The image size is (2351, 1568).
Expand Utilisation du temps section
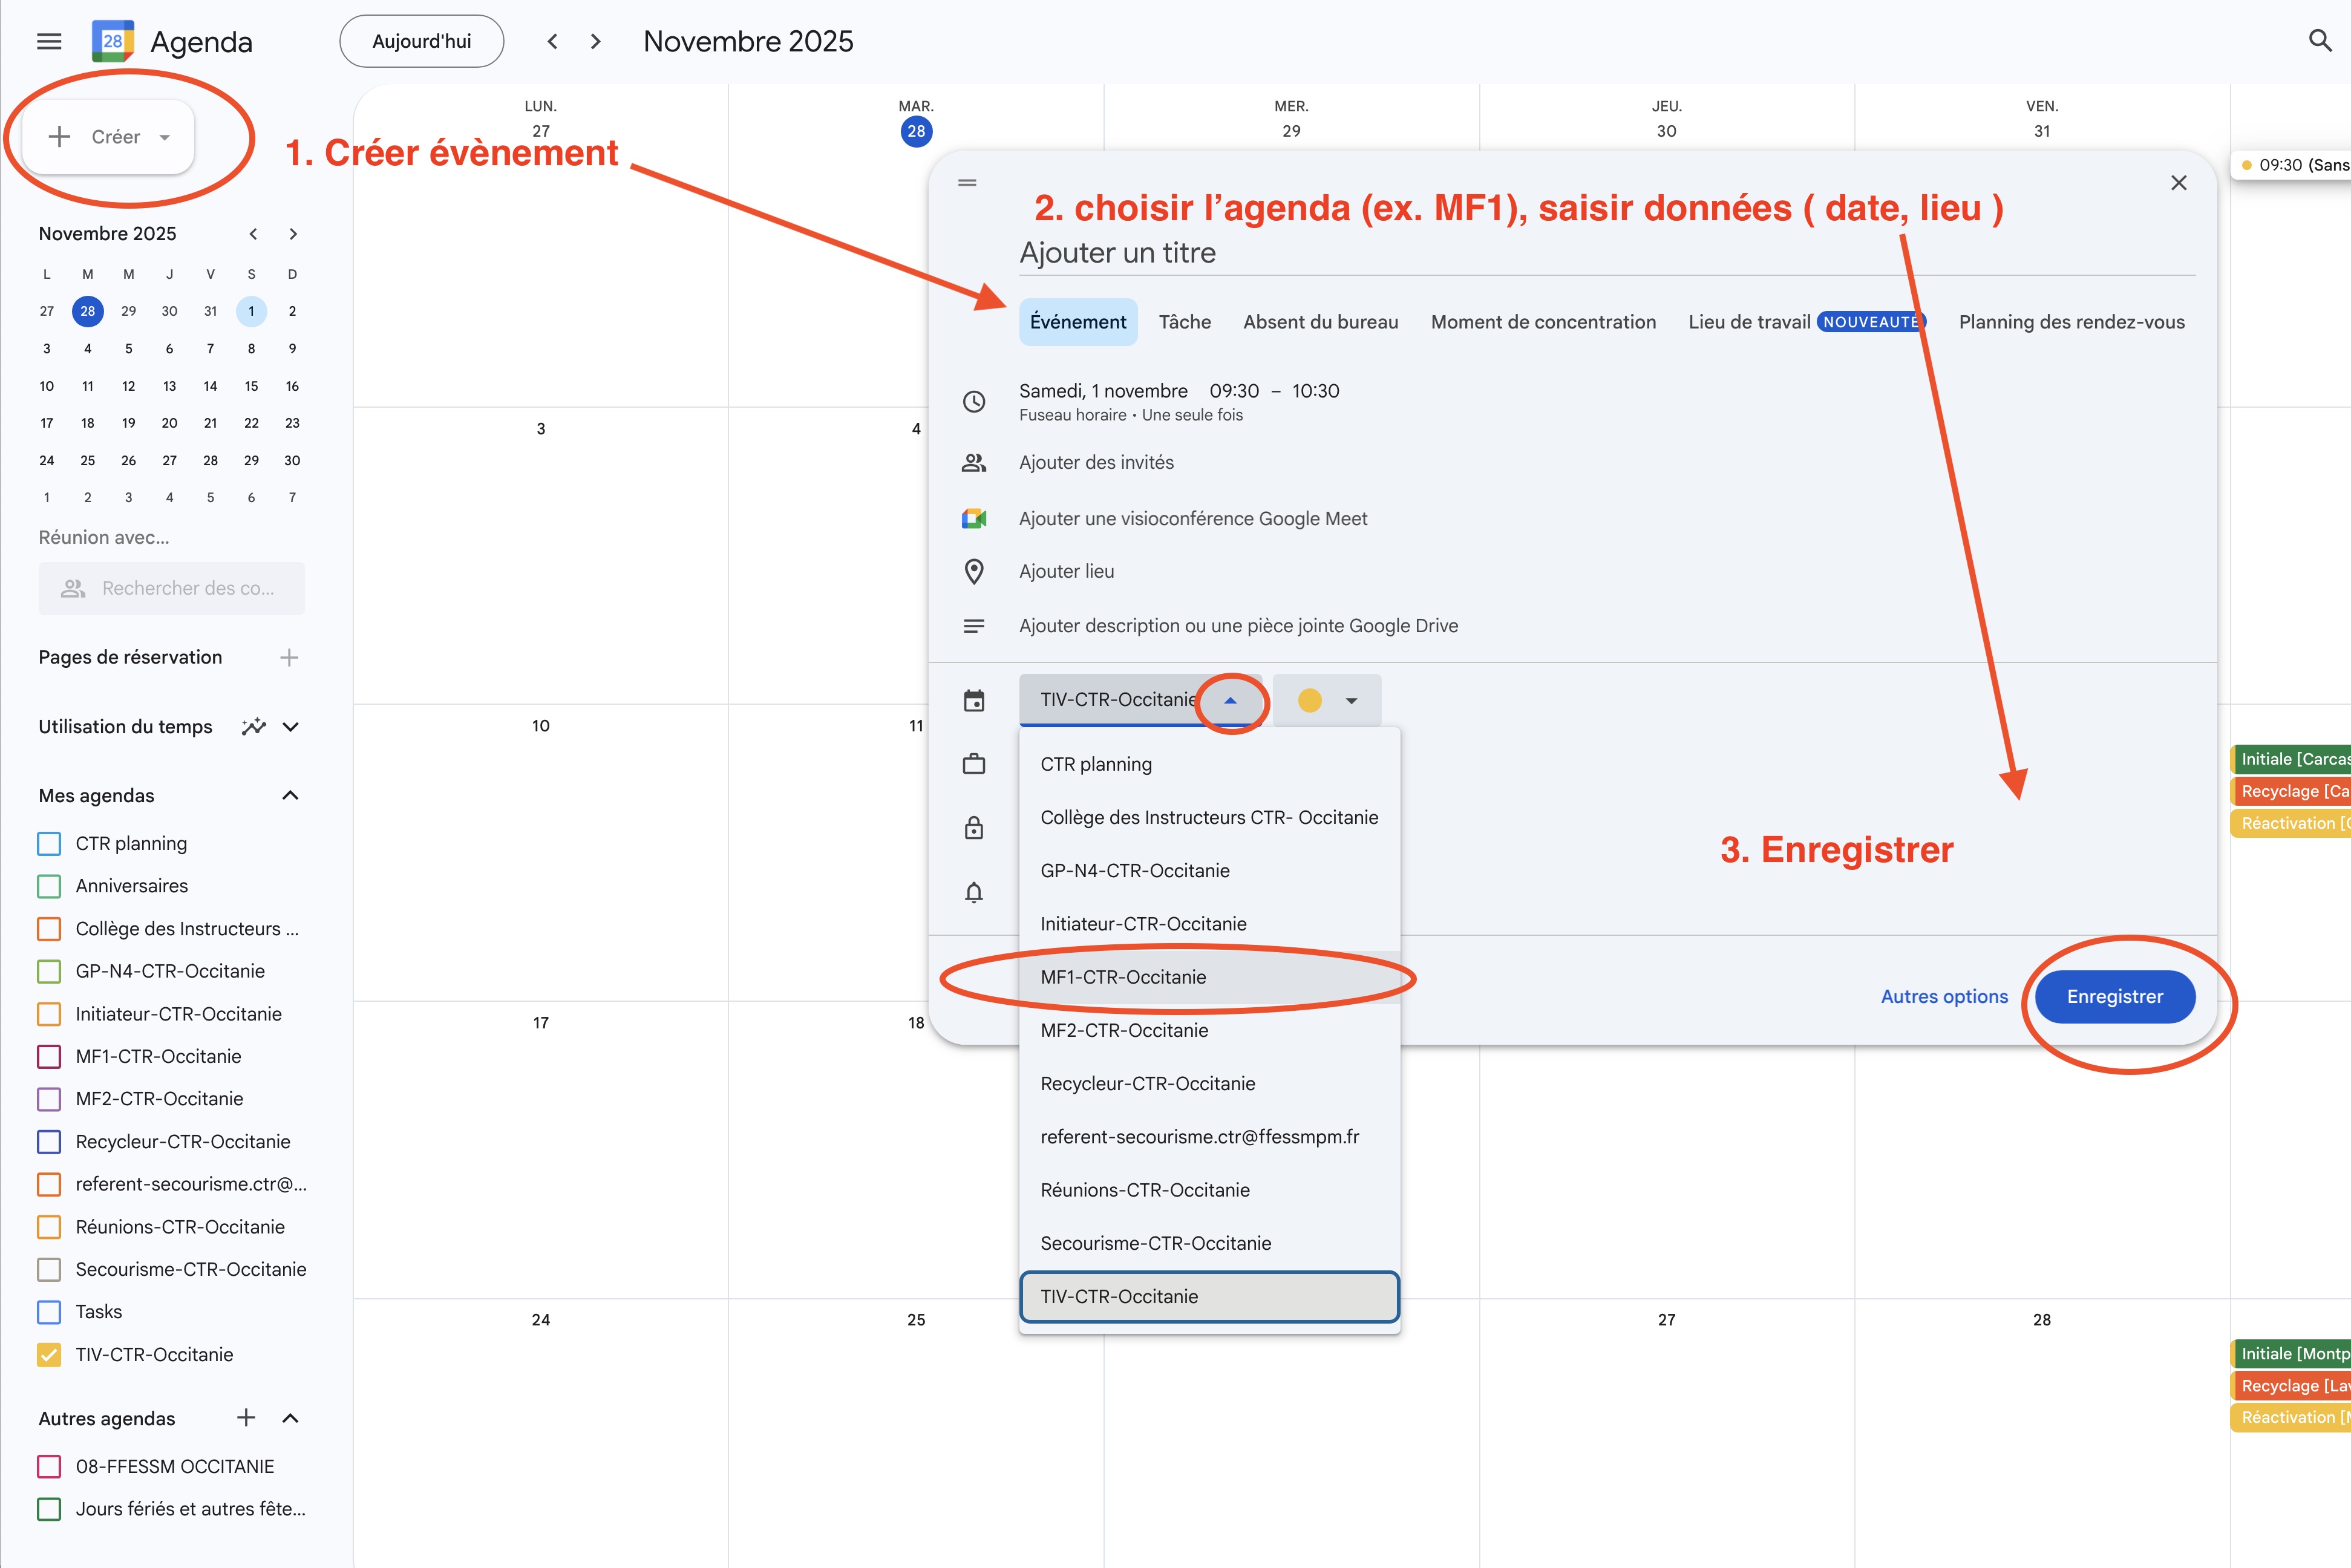pos(291,727)
